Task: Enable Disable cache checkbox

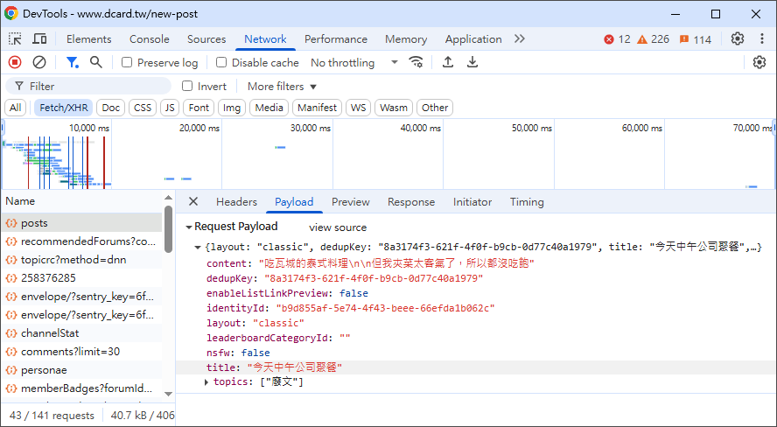Action: pyautogui.click(x=221, y=63)
